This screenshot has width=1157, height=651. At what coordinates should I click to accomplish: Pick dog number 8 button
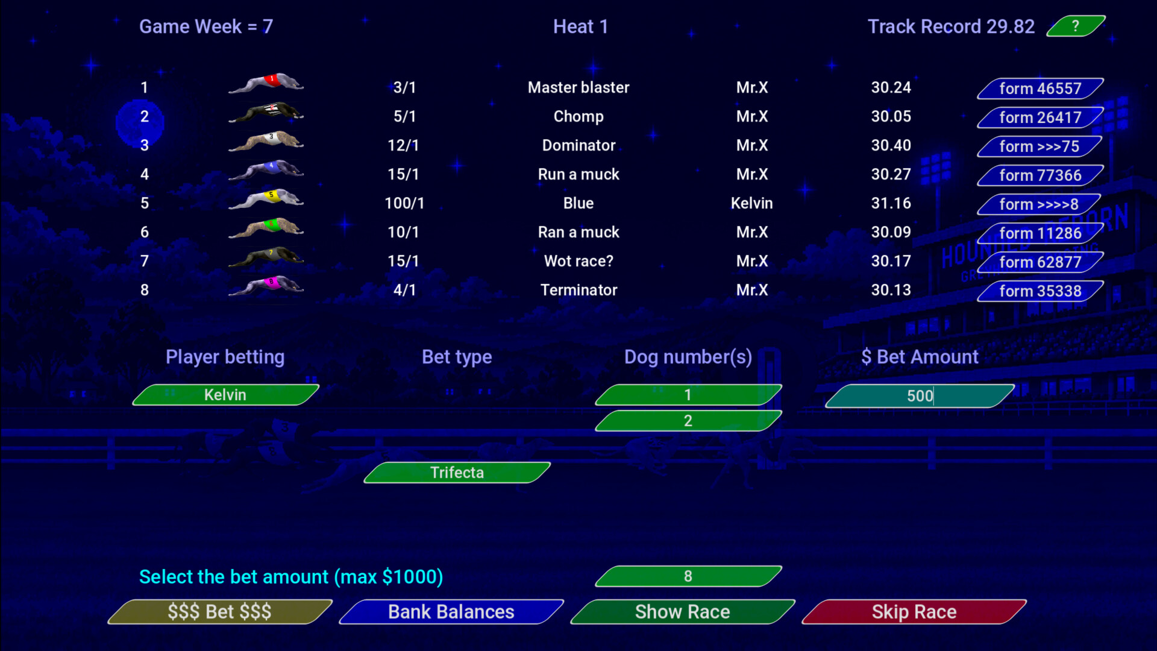pos(688,576)
